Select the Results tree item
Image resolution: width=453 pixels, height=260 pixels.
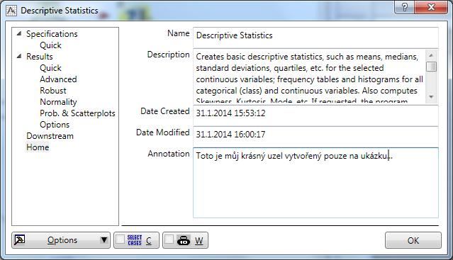(x=40, y=57)
